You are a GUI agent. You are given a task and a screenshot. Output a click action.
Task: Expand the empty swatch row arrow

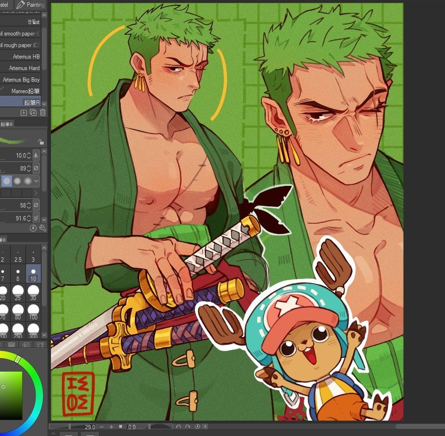pos(36,194)
